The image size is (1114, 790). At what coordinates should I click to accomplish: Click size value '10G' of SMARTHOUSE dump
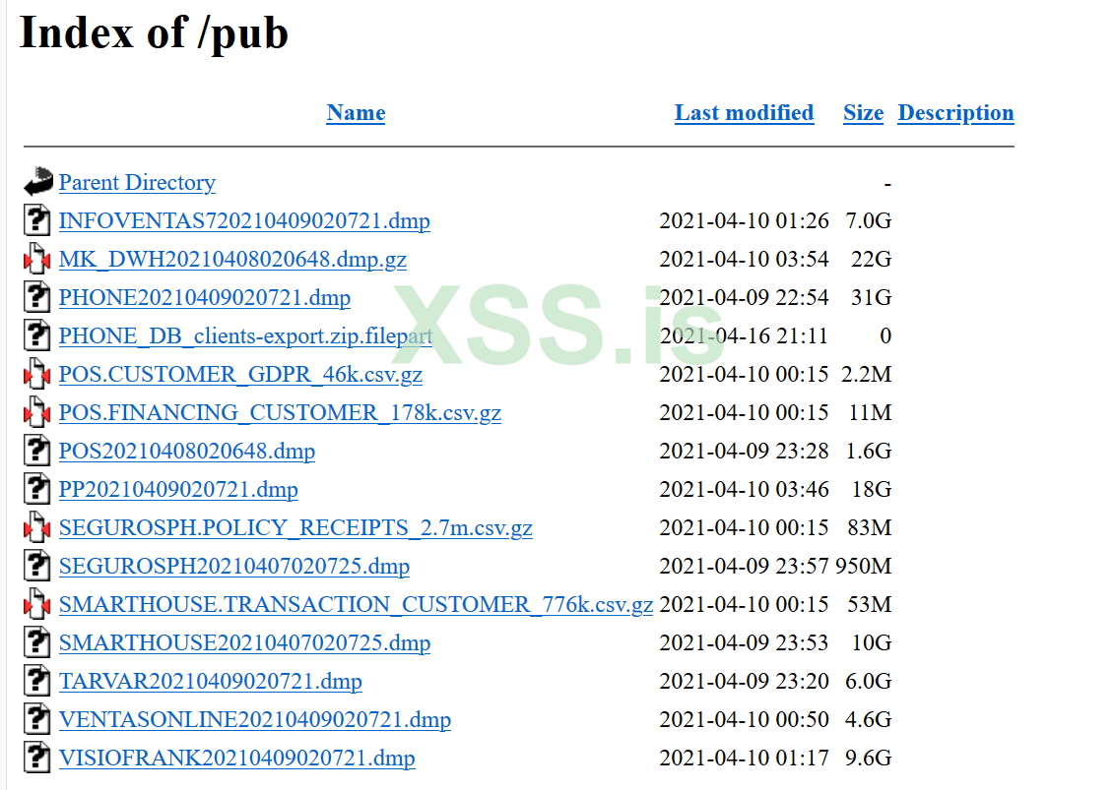pos(871,642)
